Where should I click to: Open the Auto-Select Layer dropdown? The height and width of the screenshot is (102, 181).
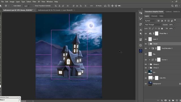pos(27,6)
